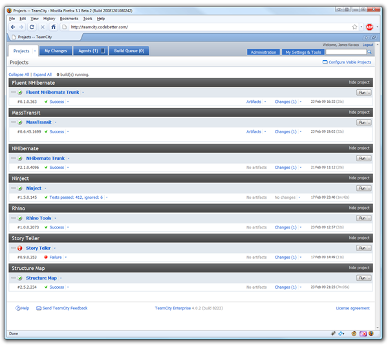This screenshot has height=345, width=388.
Task: Click the Firefox icon in status bar
Action: point(371,333)
